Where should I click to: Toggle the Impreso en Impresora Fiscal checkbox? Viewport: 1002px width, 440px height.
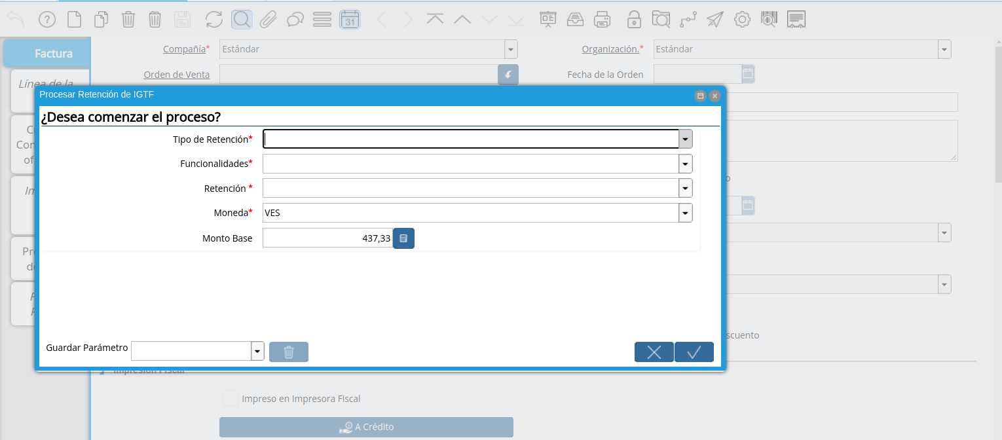231,398
